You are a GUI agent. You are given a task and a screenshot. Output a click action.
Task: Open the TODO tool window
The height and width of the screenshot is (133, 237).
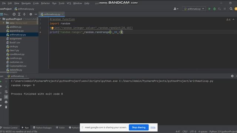point(60,128)
